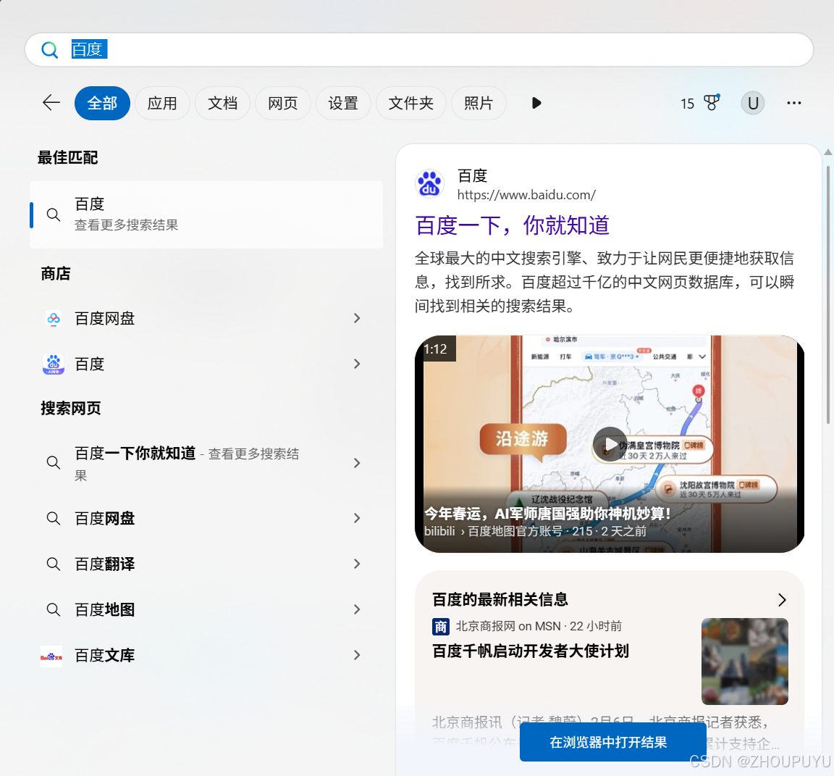Show more filter tabs with the play arrow
Viewport: 834px width, 776px height.
536,103
